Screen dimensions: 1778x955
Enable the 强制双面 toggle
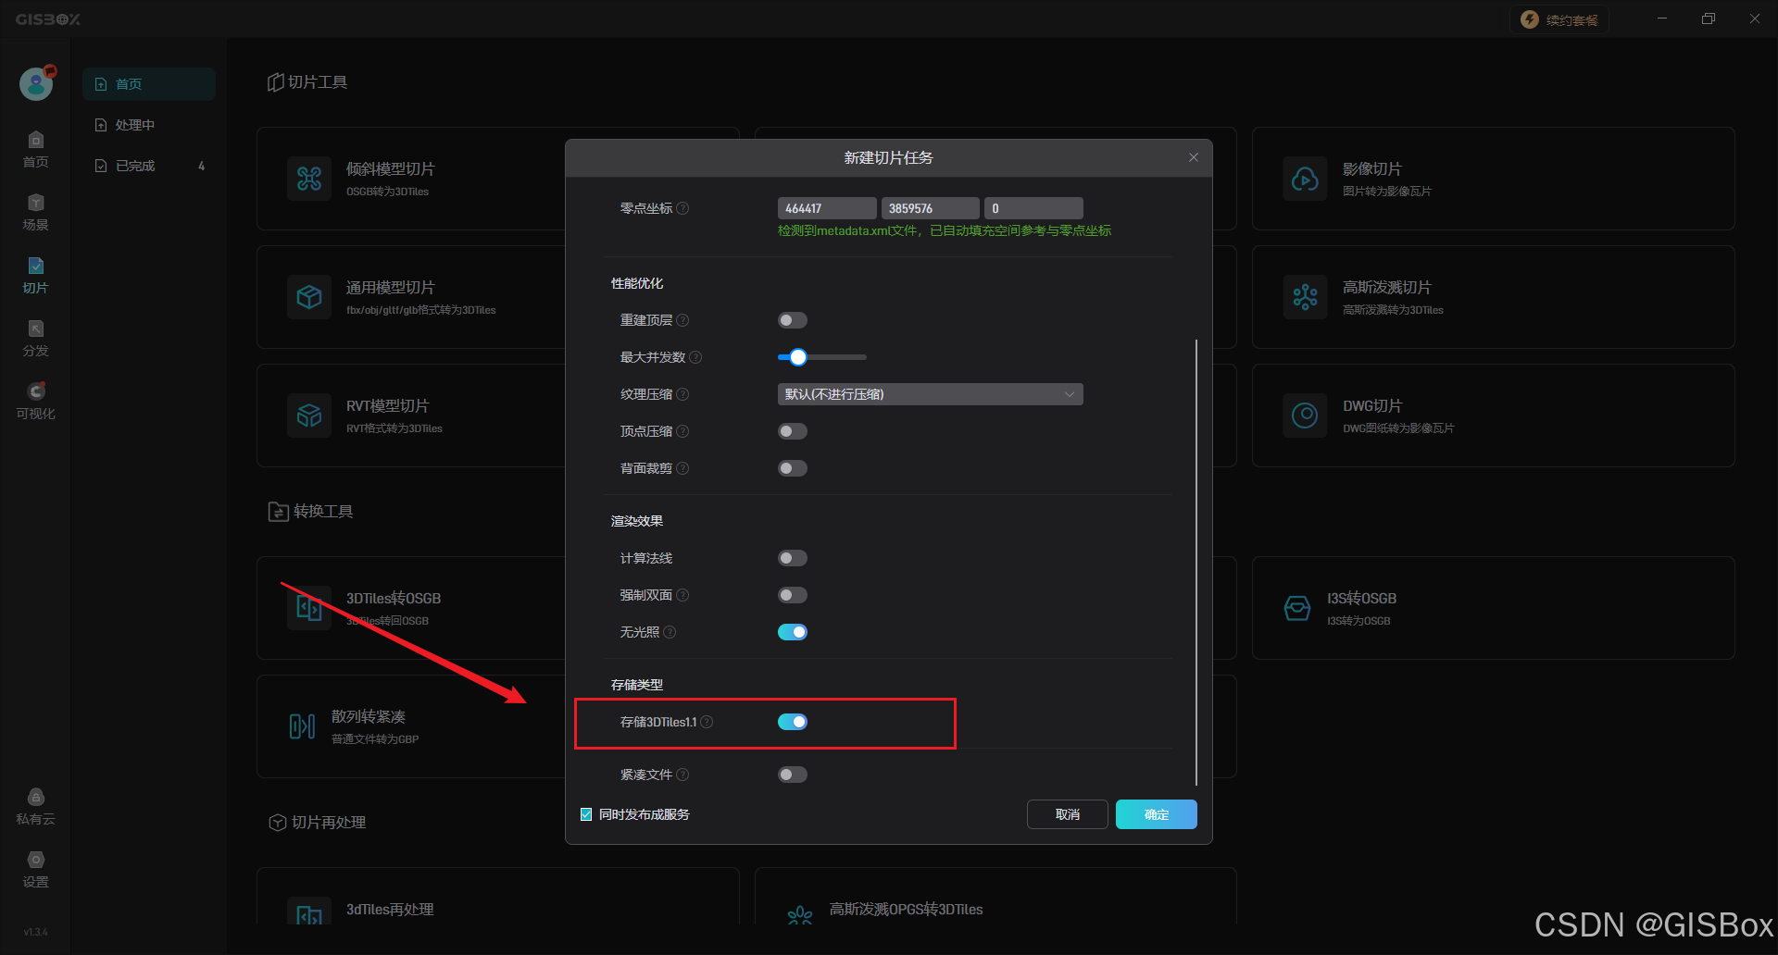(793, 595)
